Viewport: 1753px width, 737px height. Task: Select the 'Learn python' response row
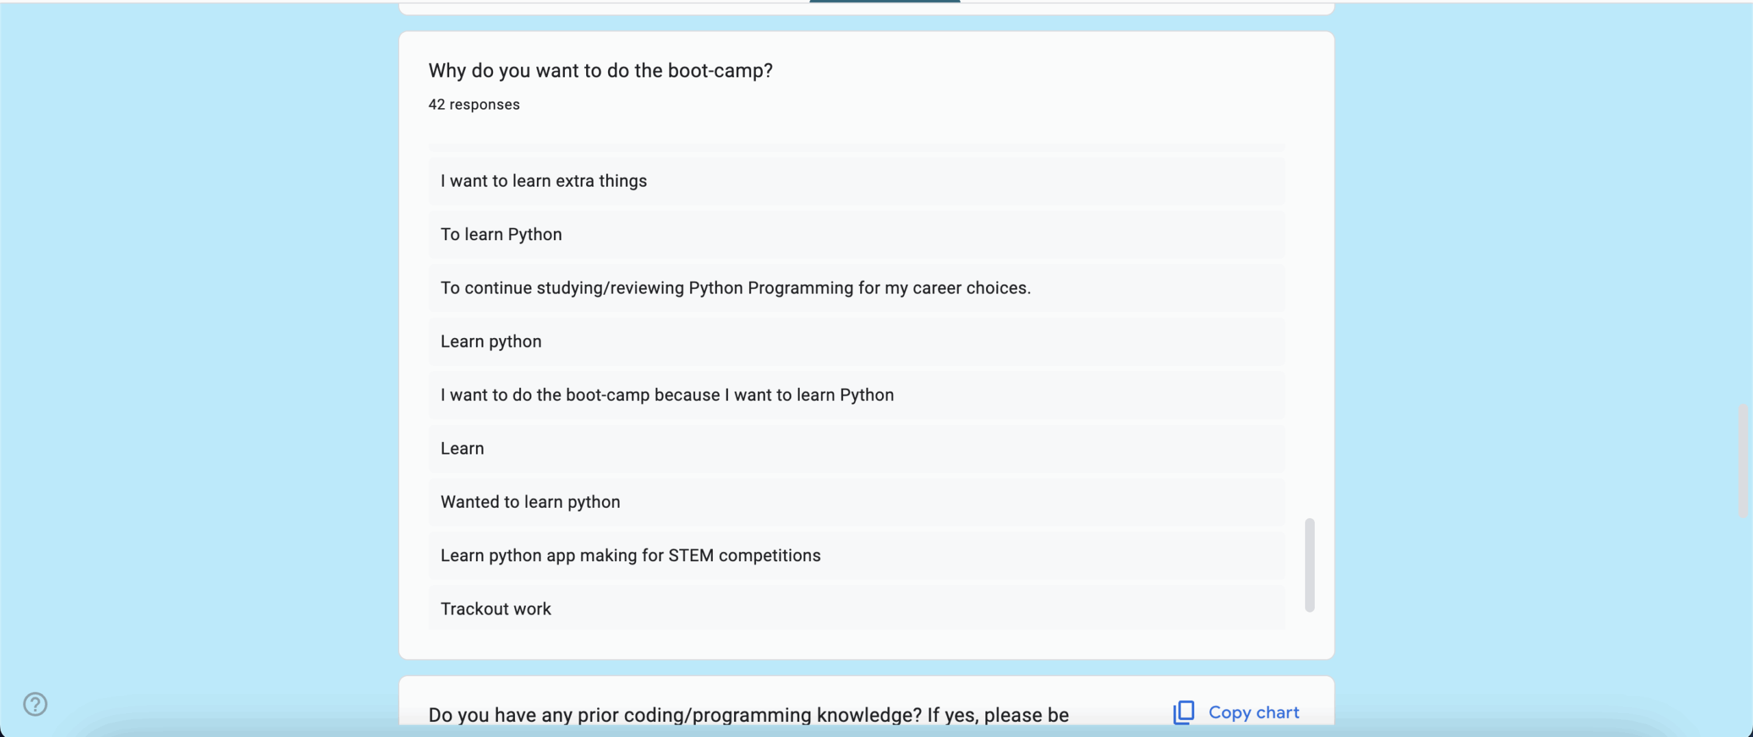491,341
